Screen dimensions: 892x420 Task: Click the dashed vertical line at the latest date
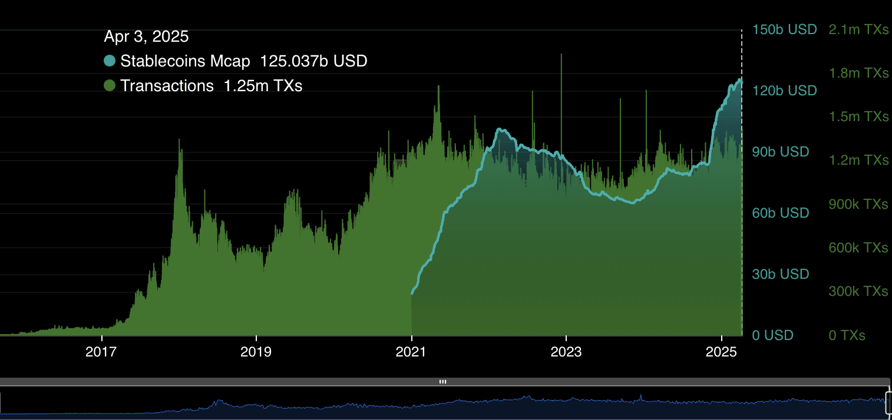[741, 176]
